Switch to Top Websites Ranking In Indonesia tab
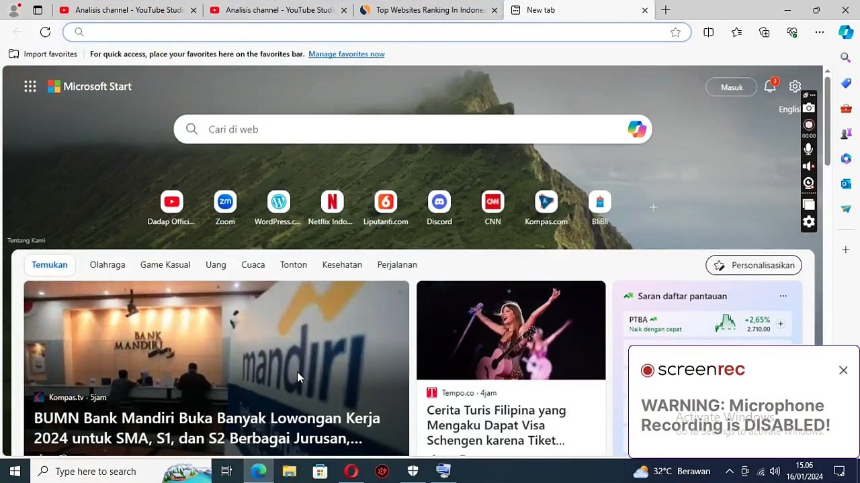Screen dimensions: 860x483 tap(430, 10)
